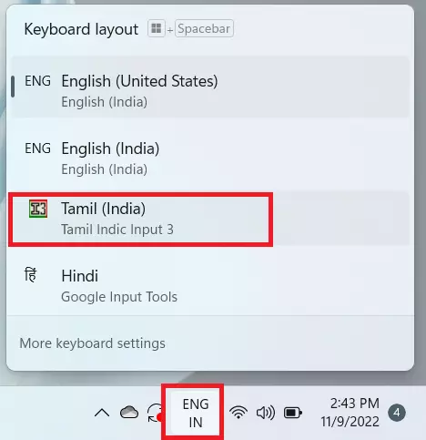Click the Tamil Indic Input 3 icon
Viewport: 426px width, 440px height.
tap(38, 209)
